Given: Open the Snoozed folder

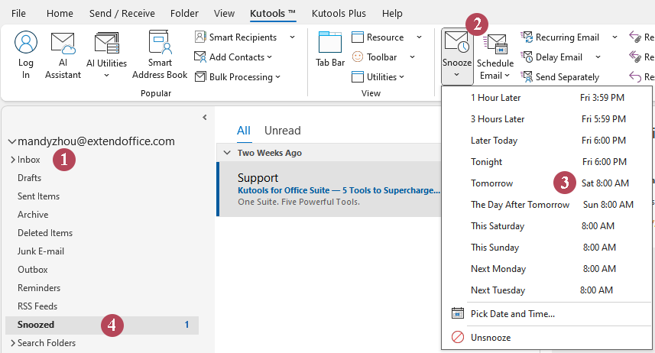Looking at the screenshot, I should coord(102,325).
